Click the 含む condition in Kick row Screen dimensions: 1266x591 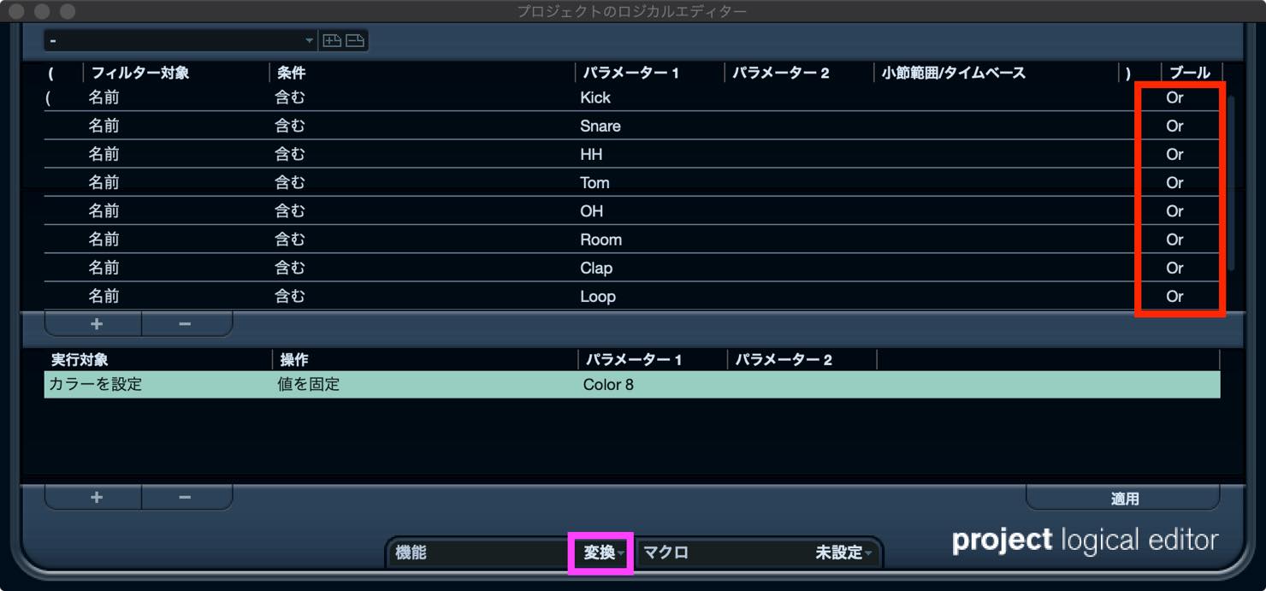[290, 98]
